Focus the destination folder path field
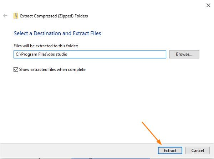Screen dimensions: 214x159 tap(90, 54)
